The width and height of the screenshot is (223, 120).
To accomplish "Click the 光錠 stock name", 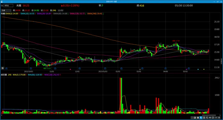I will (x=19, y=5).
